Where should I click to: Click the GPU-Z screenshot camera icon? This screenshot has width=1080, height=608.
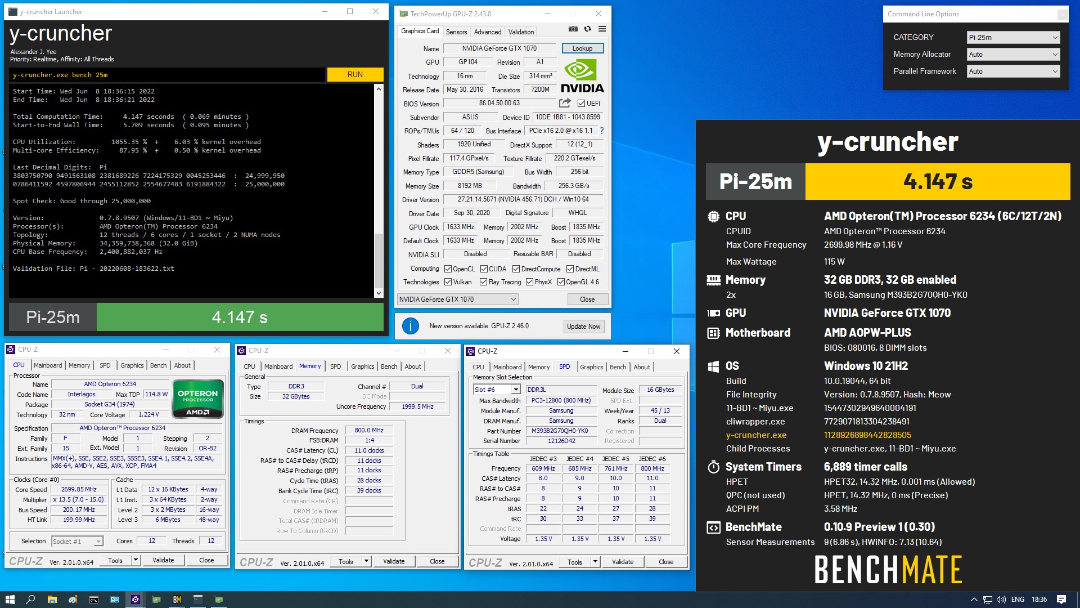573,29
